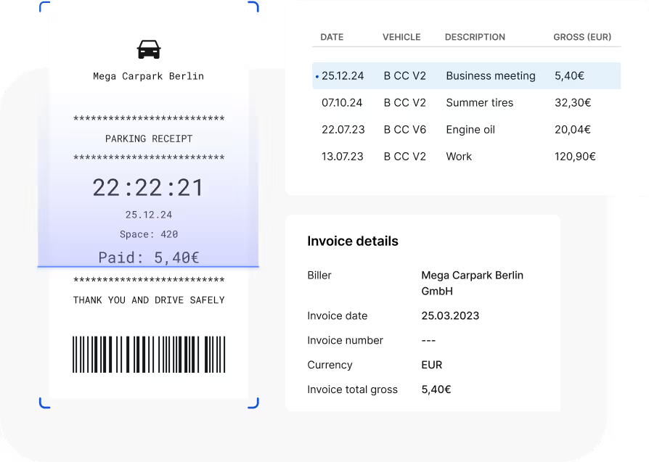Click PARKING RECEIPT text on receipt
The height and width of the screenshot is (462, 649).
point(149,139)
